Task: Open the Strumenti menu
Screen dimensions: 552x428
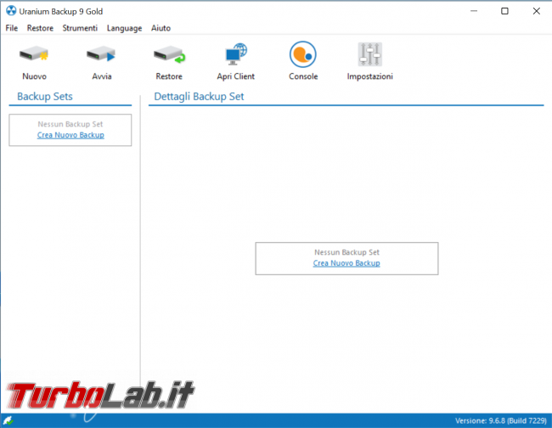Action: coord(80,28)
